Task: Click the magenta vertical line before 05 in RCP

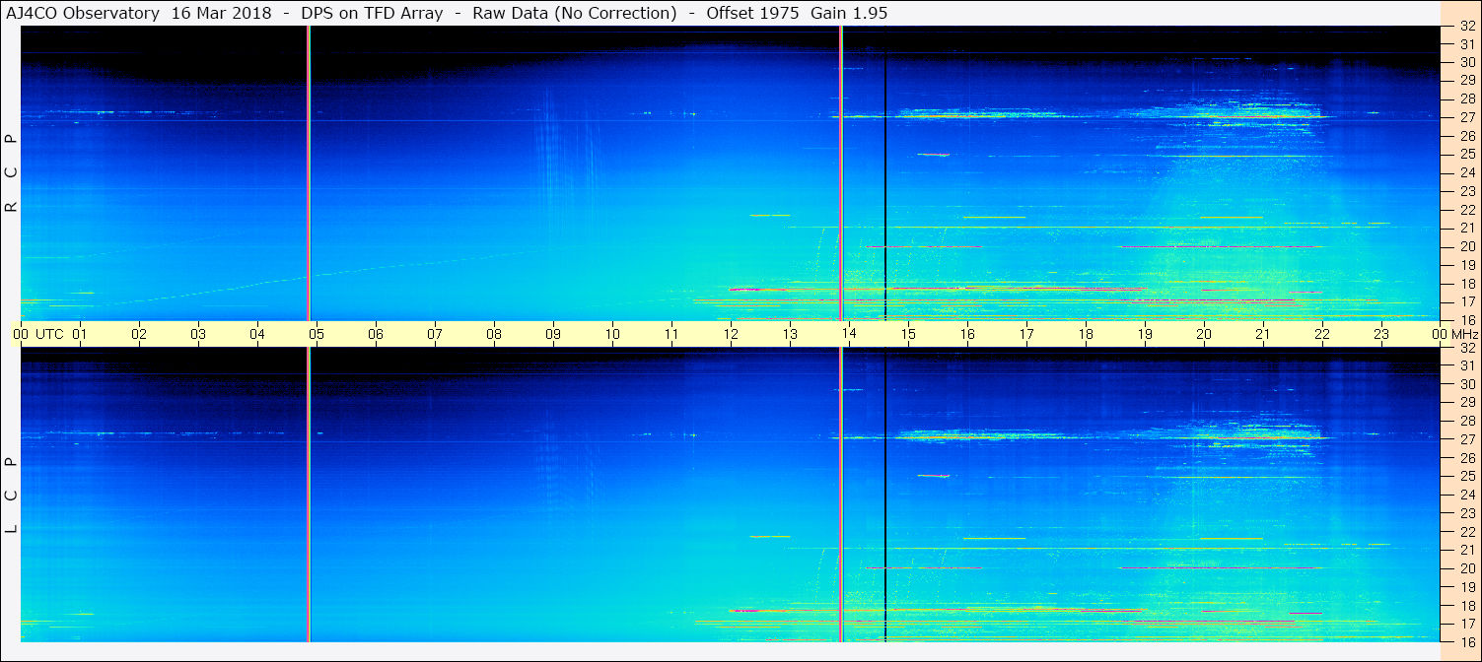Action: point(309,173)
